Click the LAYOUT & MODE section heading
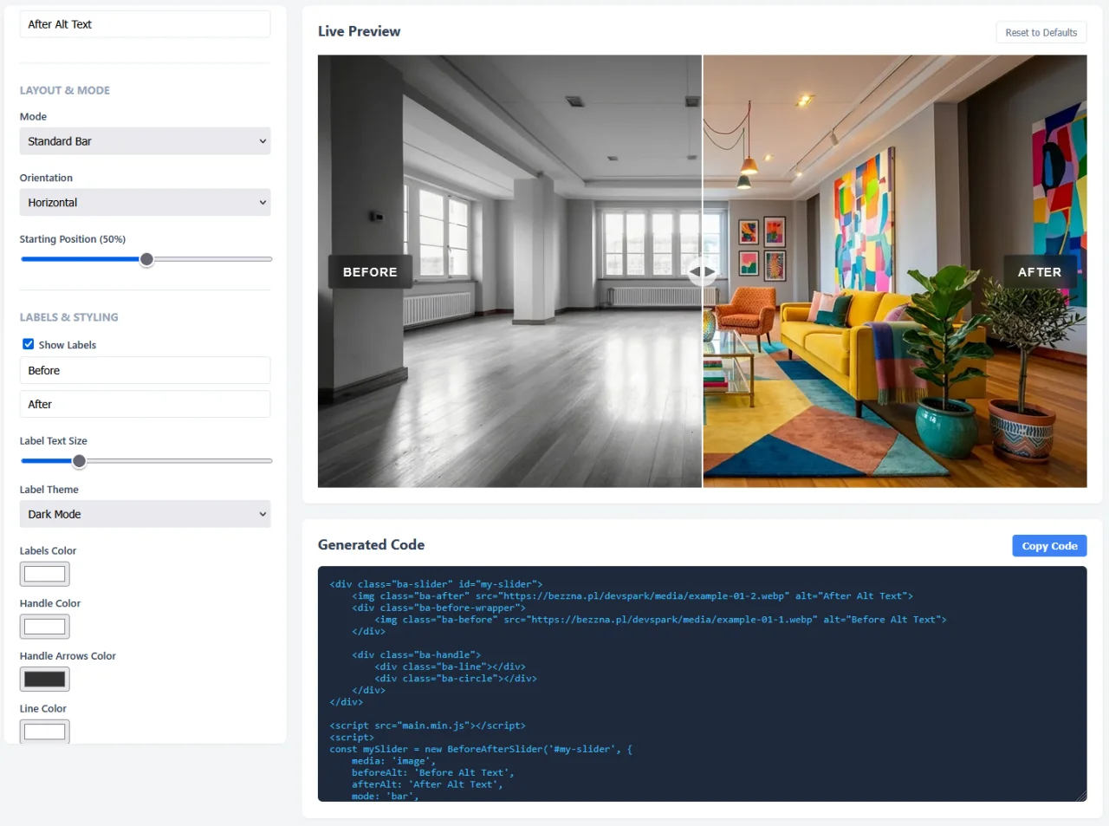 pyautogui.click(x=65, y=90)
